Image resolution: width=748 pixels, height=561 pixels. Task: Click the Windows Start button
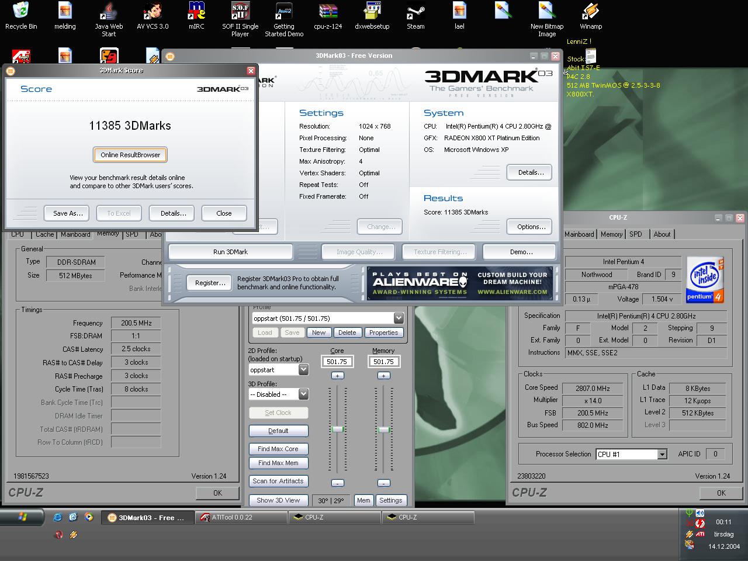coord(22,517)
